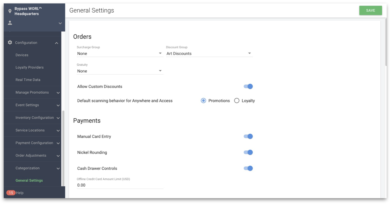The image size is (391, 205).
Task: Click the General Settings page title
Action: click(92, 10)
